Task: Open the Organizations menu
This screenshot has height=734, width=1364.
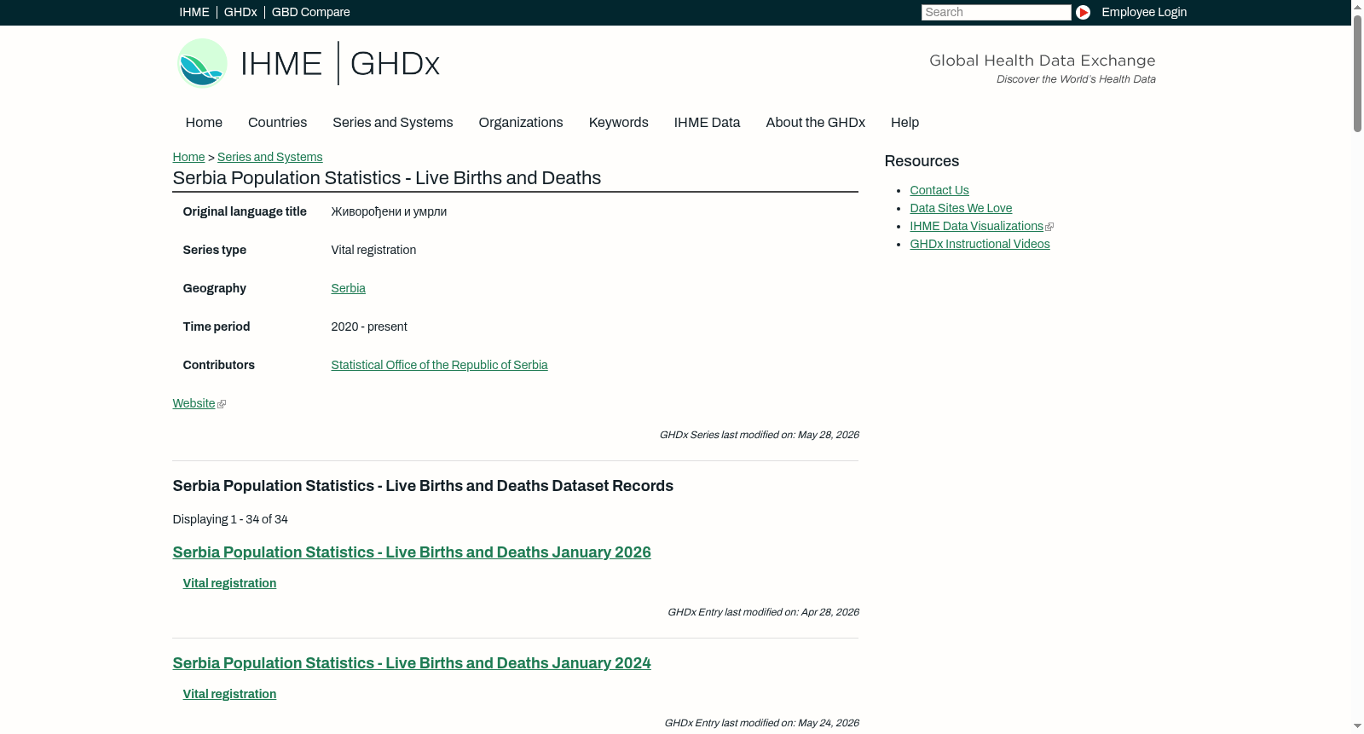Action: point(521,123)
